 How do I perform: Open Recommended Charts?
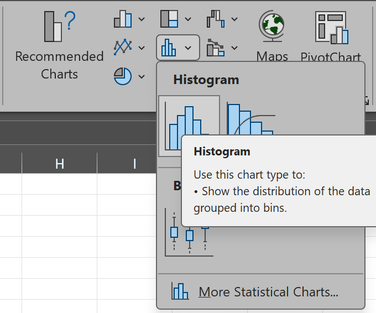tap(59, 45)
